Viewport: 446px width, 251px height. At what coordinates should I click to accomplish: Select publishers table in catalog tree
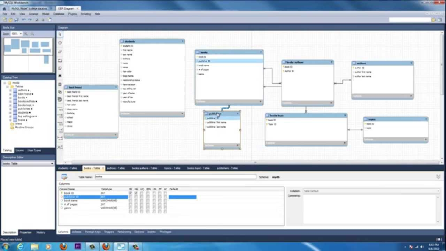(x=24, y=109)
